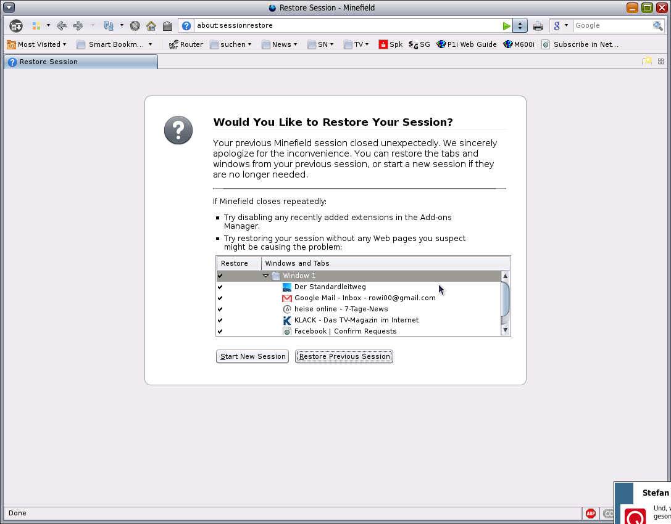Open the News bookmarks folder
This screenshot has width=671, height=524.
(x=279, y=44)
